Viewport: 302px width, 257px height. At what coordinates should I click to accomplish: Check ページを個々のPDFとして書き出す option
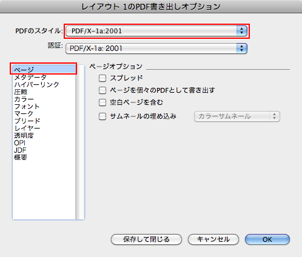coord(102,90)
